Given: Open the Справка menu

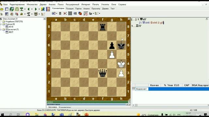Looking at the screenshot, I should pyautogui.click(x=122, y=5).
